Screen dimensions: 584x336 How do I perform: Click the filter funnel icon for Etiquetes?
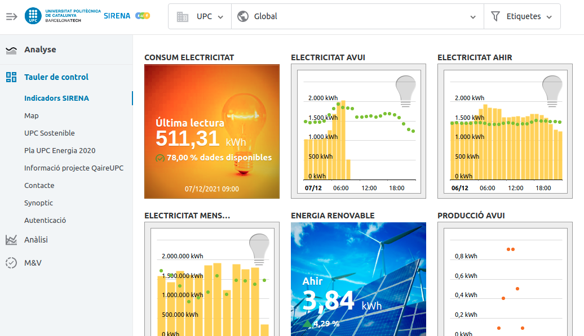495,16
